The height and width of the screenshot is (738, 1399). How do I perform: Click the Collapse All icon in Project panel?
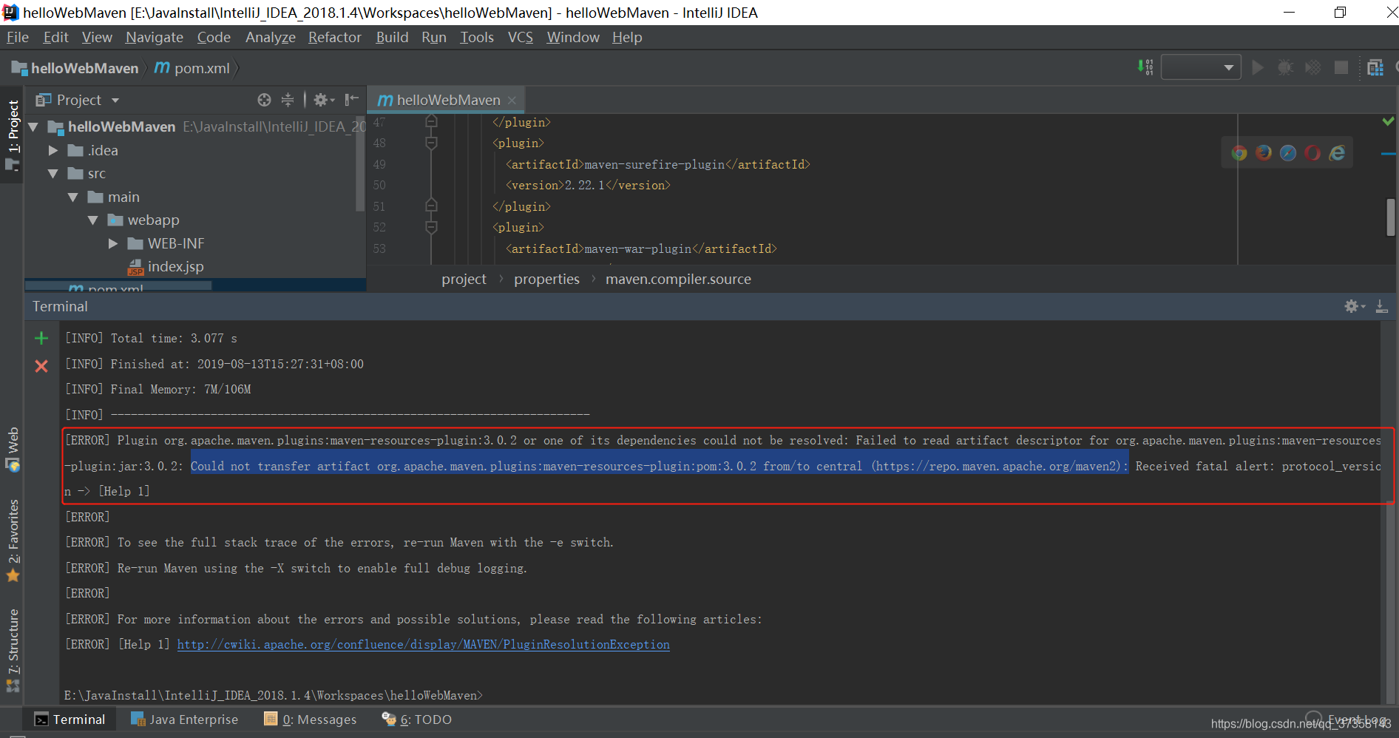[x=288, y=100]
